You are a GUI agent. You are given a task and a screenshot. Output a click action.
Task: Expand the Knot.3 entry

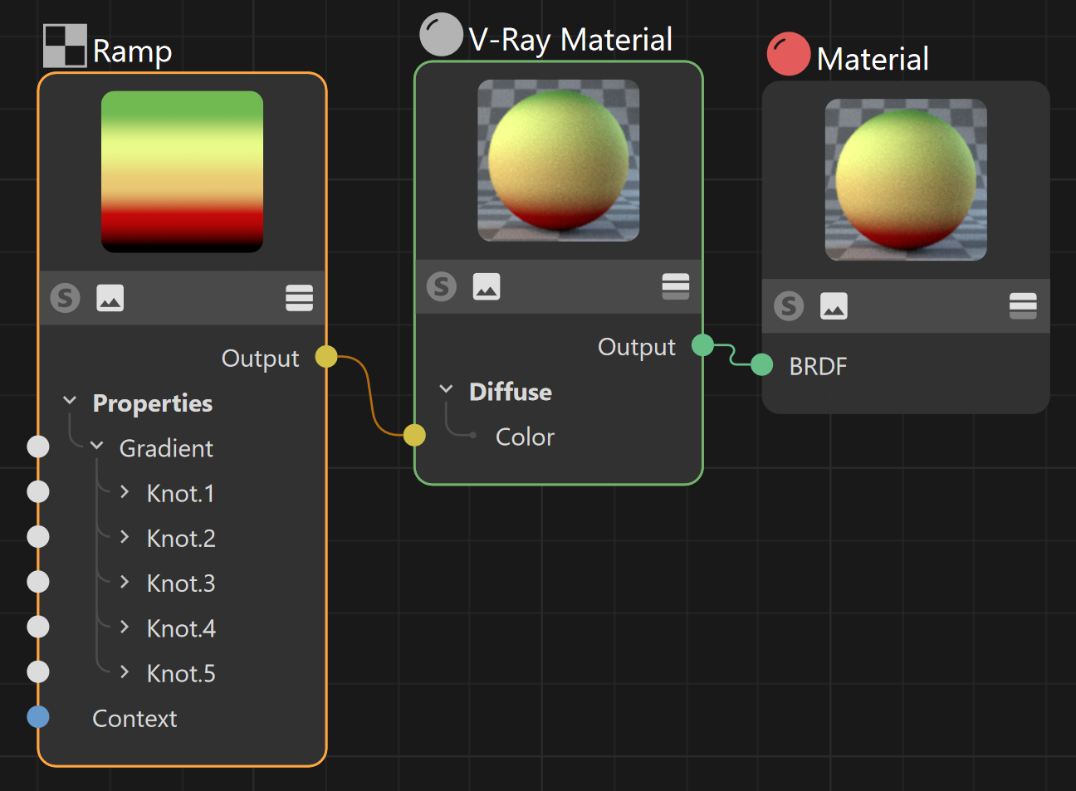tap(125, 582)
